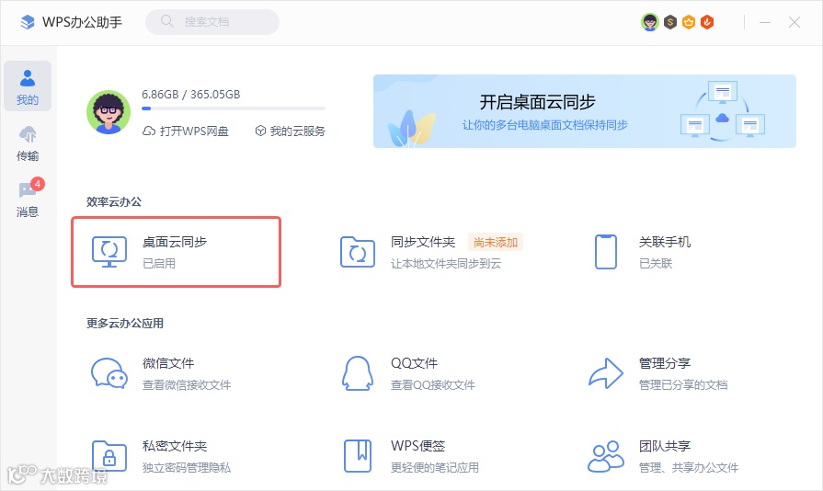Click the search box 搜索文档
Image resolution: width=823 pixels, height=491 pixels.
pos(212,21)
